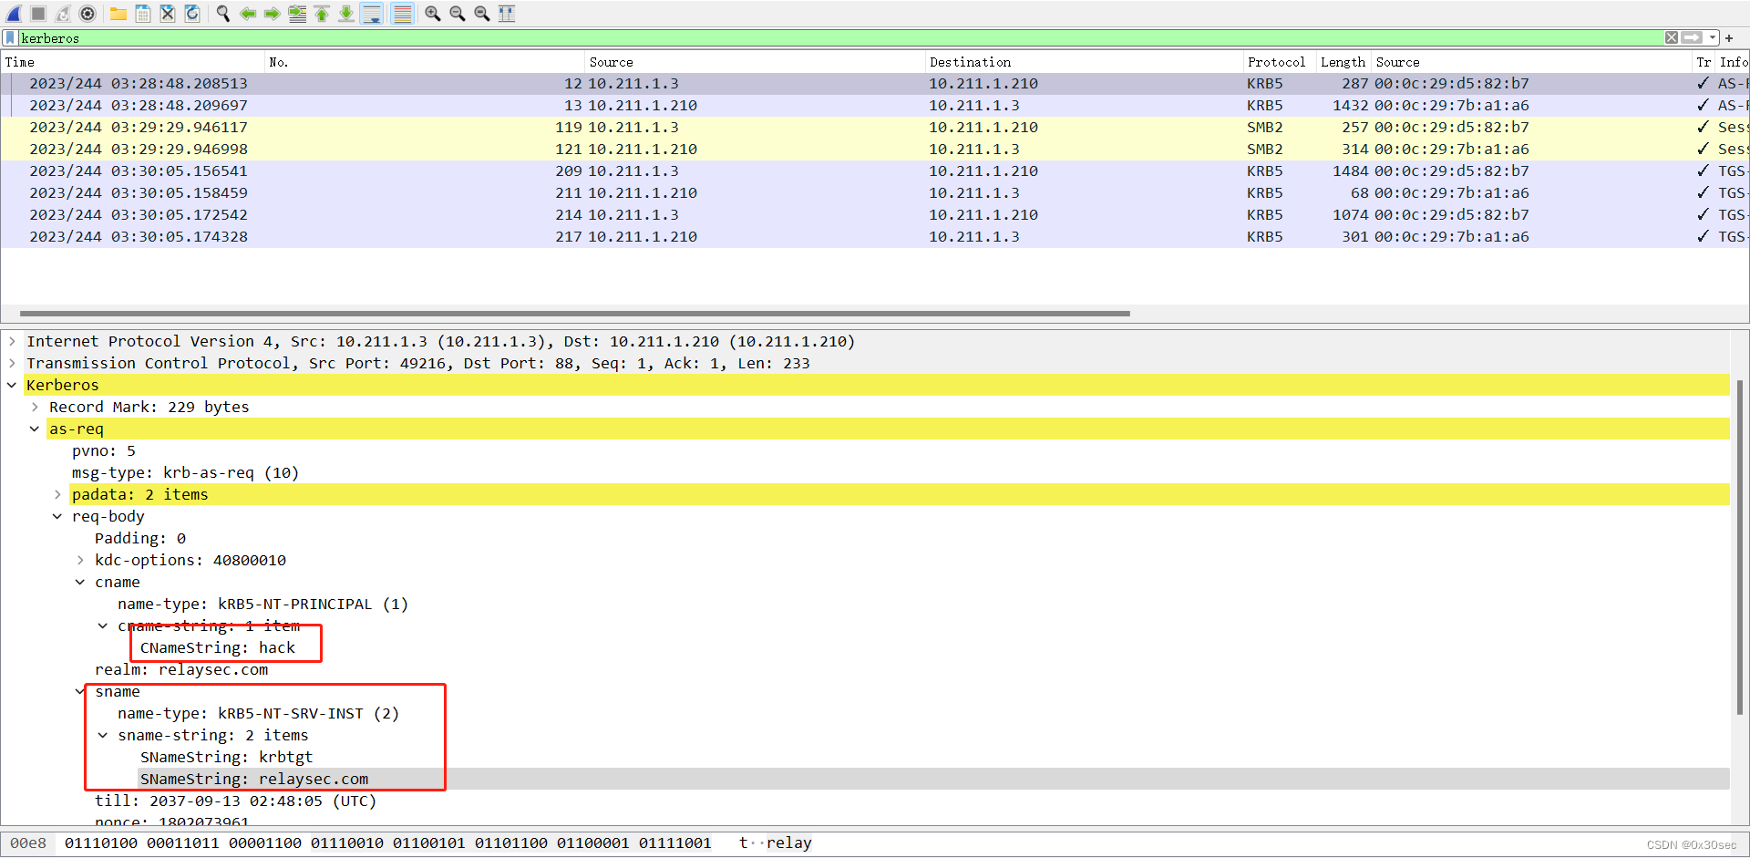
Task: Select the CNameString: hack field
Action: tap(218, 647)
